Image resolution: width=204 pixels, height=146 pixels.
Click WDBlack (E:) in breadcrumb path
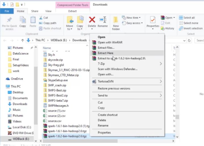pos(59,40)
